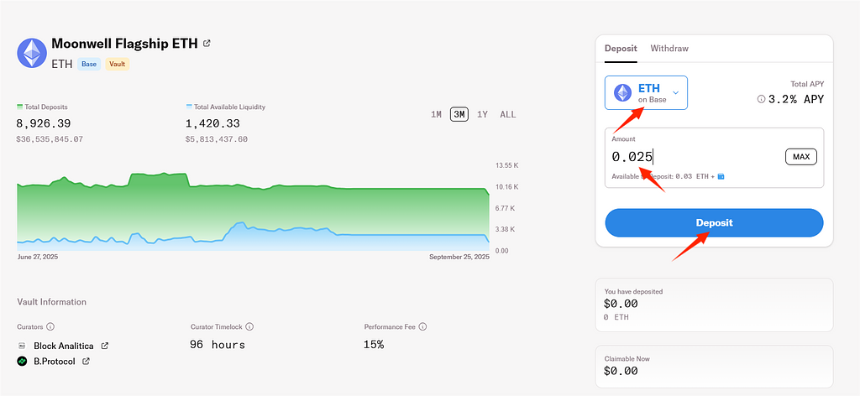
Task: Select the 1M chart range
Action: pos(436,115)
